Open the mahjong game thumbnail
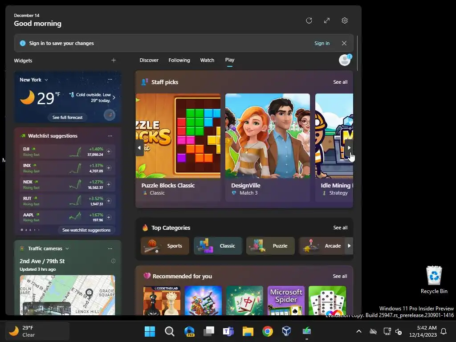This screenshot has width=456, height=342. (244, 301)
